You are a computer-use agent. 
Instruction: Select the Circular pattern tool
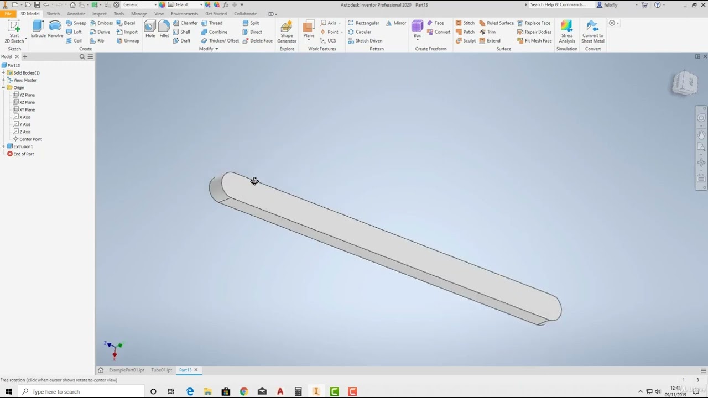click(360, 32)
